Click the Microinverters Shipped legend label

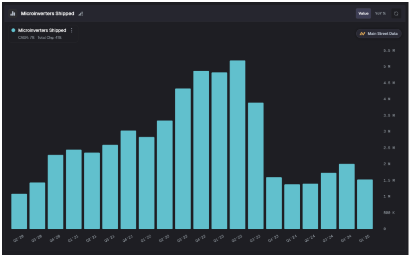[x=42, y=30]
